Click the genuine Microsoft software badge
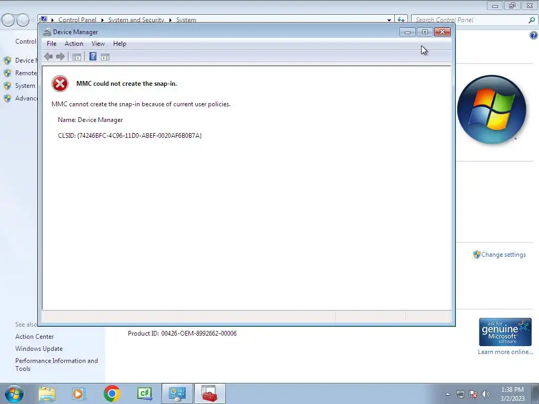This screenshot has height=404, width=539. pos(505,332)
